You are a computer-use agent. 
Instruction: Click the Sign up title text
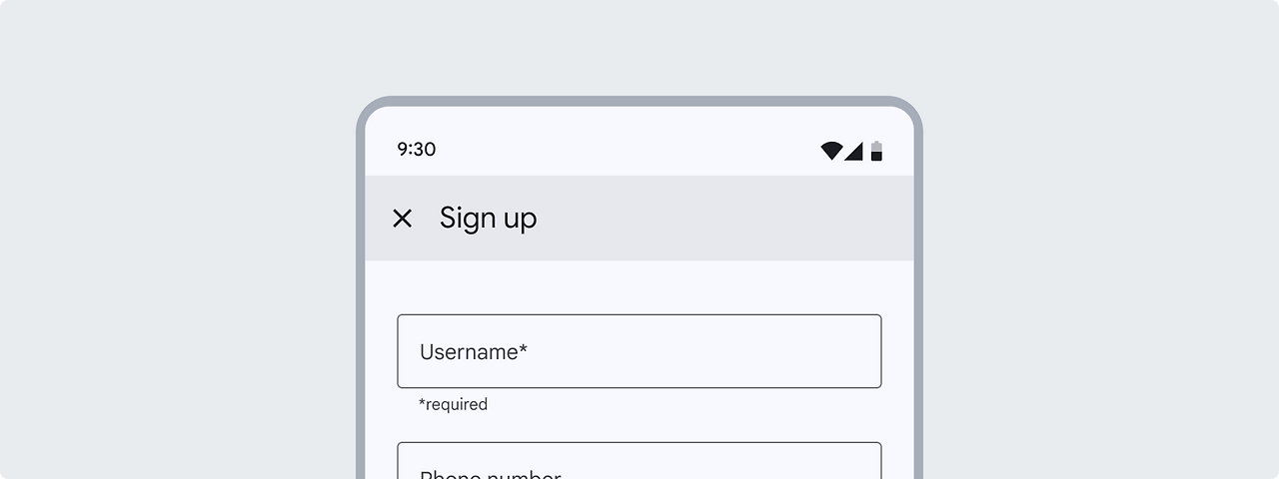pos(488,219)
